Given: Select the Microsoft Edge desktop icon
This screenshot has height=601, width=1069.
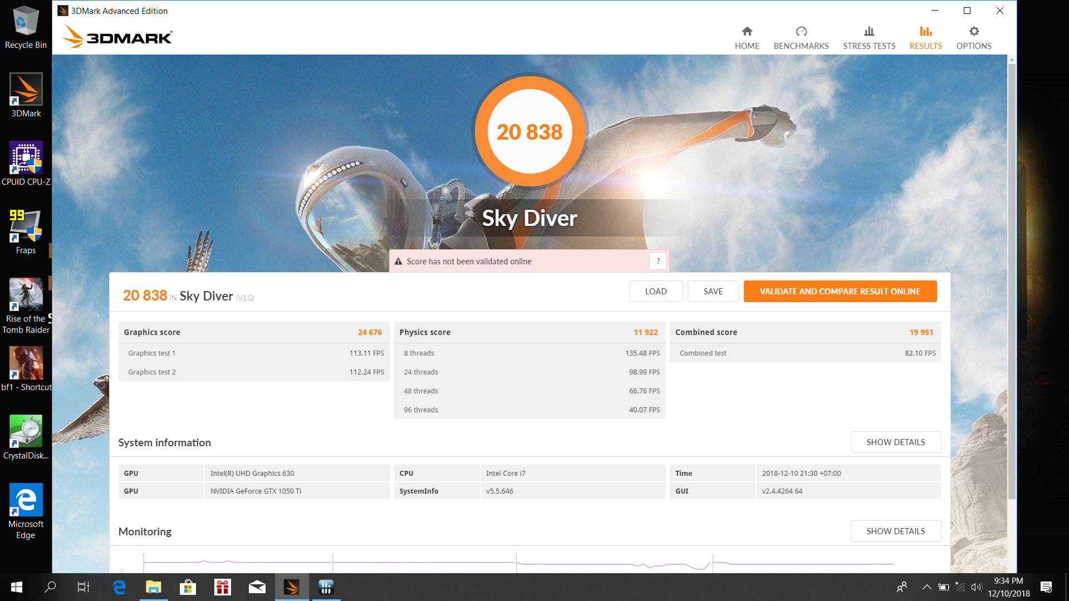Looking at the screenshot, I should pos(26,511).
